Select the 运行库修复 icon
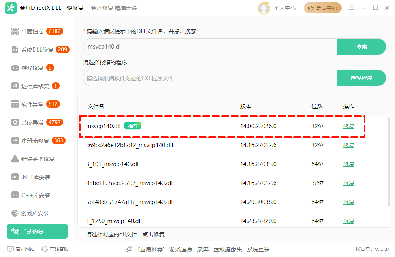Viewport: 395px width, 257px height. (x=15, y=86)
